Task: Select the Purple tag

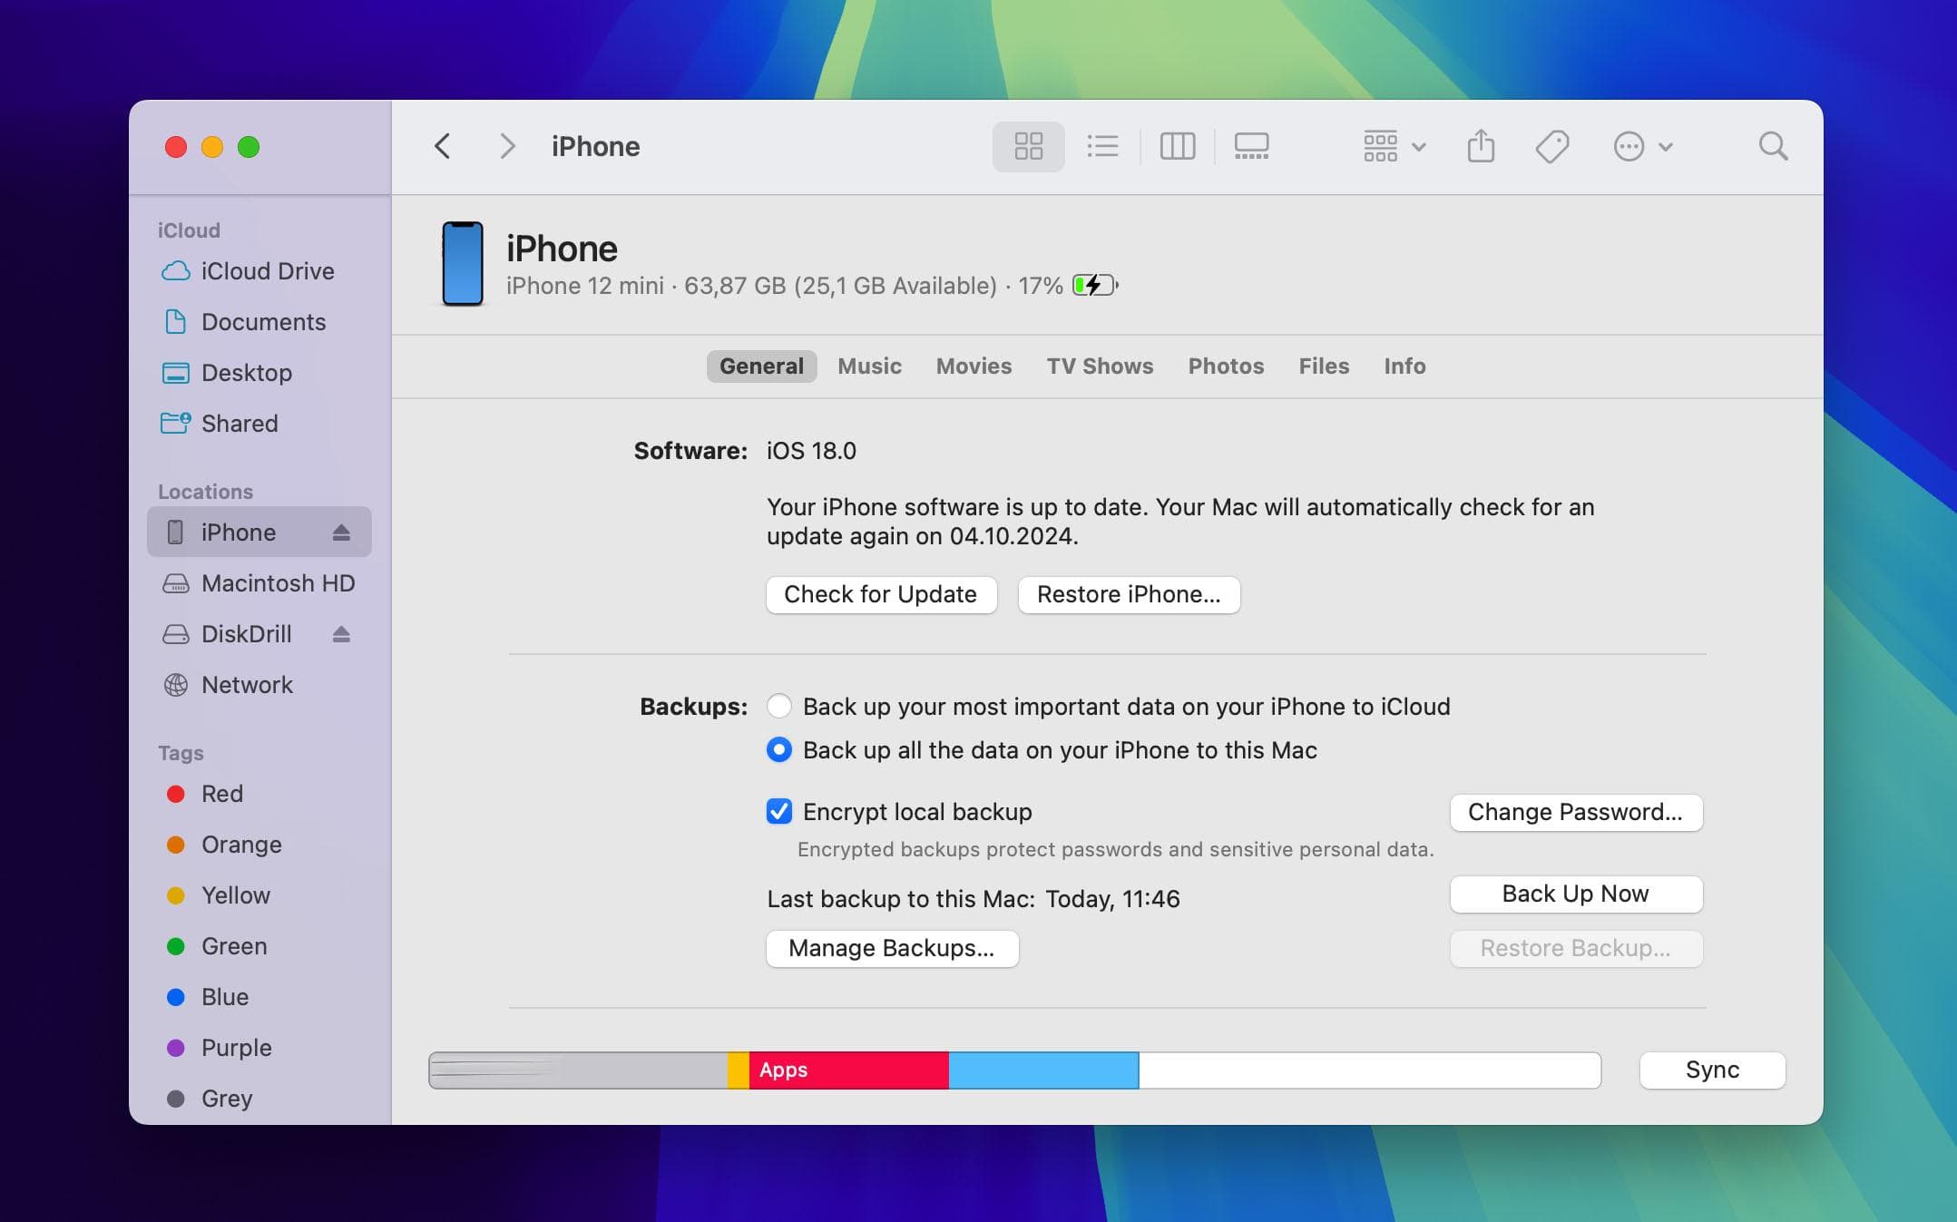Action: (259, 1048)
